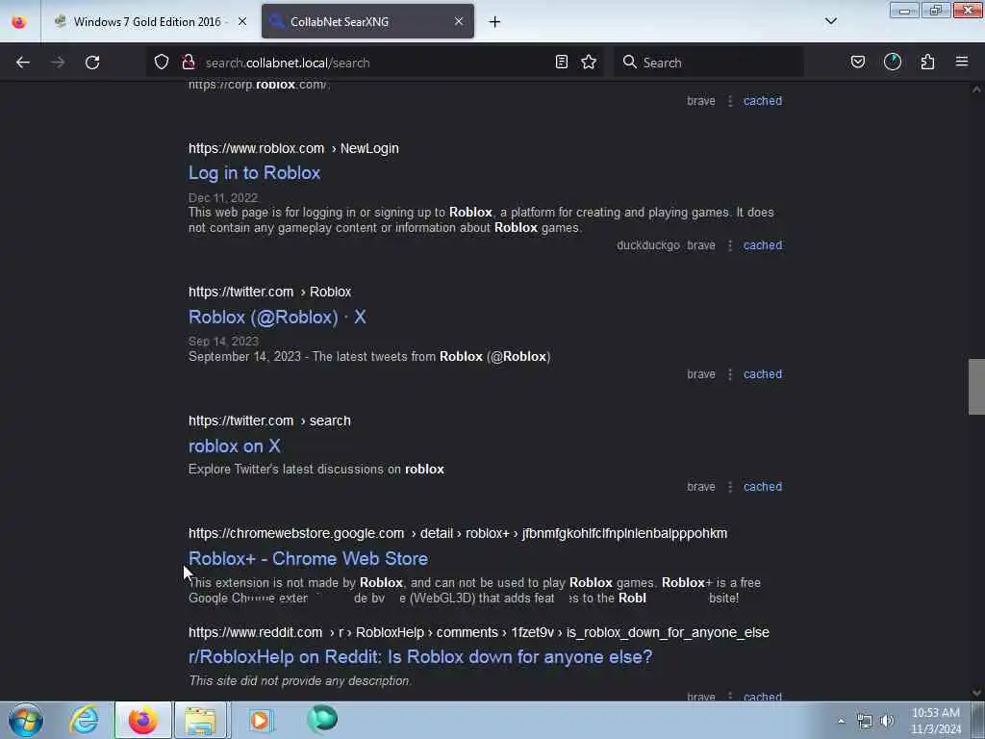
Task: Click the https://www.roblox.com › NewLogin URL text
Action: (x=293, y=148)
